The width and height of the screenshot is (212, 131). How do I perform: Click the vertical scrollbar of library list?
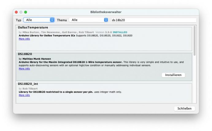195,40
